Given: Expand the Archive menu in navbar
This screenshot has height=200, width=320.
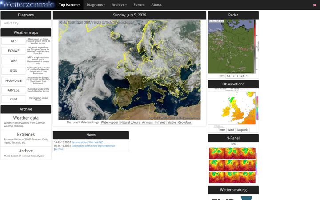Looking at the screenshot, I should 119,5.
